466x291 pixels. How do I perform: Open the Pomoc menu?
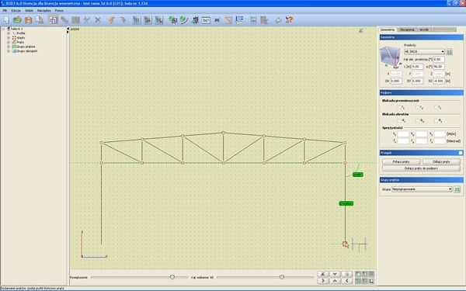(x=59, y=10)
